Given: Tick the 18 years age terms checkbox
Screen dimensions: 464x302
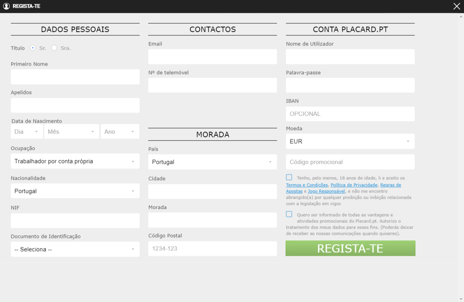Looking at the screenshot, I should coord(289,177).
